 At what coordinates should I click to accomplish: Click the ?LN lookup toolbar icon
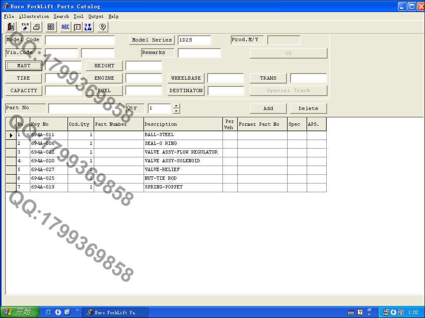point(88,27)
